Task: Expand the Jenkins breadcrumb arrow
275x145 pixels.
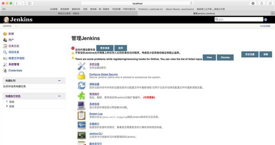Action: point(16,26)
